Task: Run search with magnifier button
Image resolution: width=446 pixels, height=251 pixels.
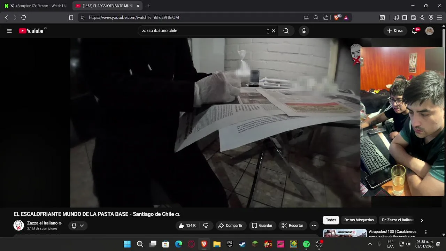Action: 286,31
